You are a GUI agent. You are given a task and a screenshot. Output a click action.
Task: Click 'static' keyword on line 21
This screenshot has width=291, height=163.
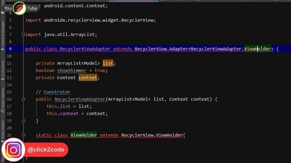click(44, 135)
